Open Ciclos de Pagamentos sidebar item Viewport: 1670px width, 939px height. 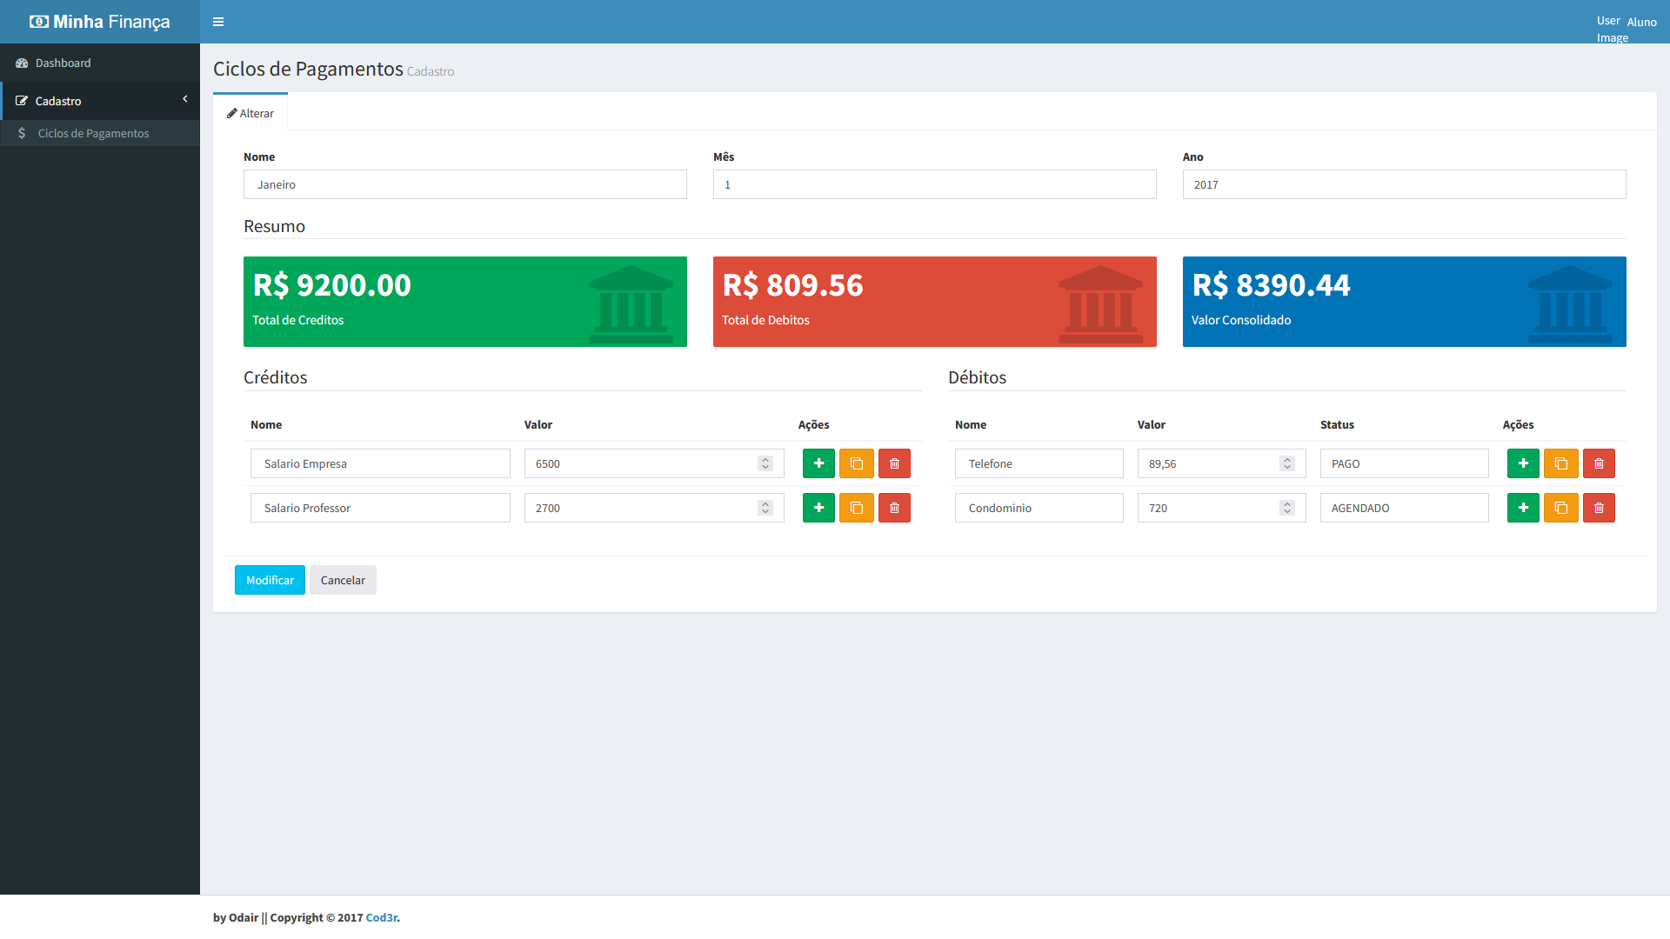[93, 133]
